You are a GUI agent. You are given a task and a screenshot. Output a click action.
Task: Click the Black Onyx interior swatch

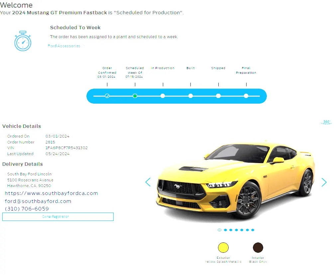[258, 247]
